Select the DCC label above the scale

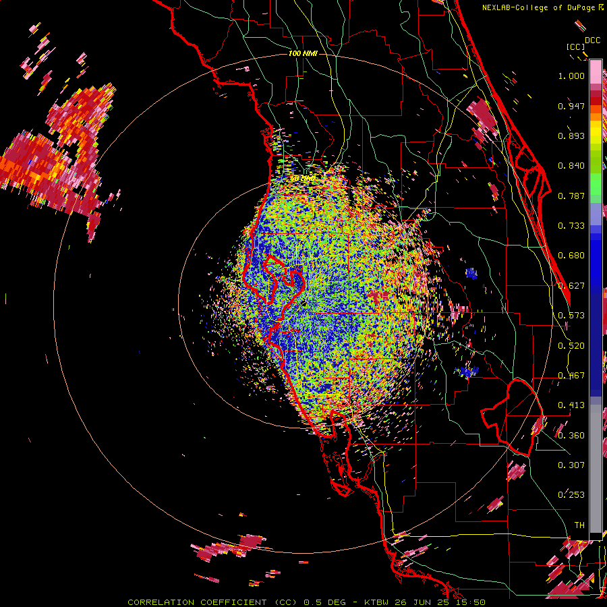pyautogui.click(x=592, y=40)
